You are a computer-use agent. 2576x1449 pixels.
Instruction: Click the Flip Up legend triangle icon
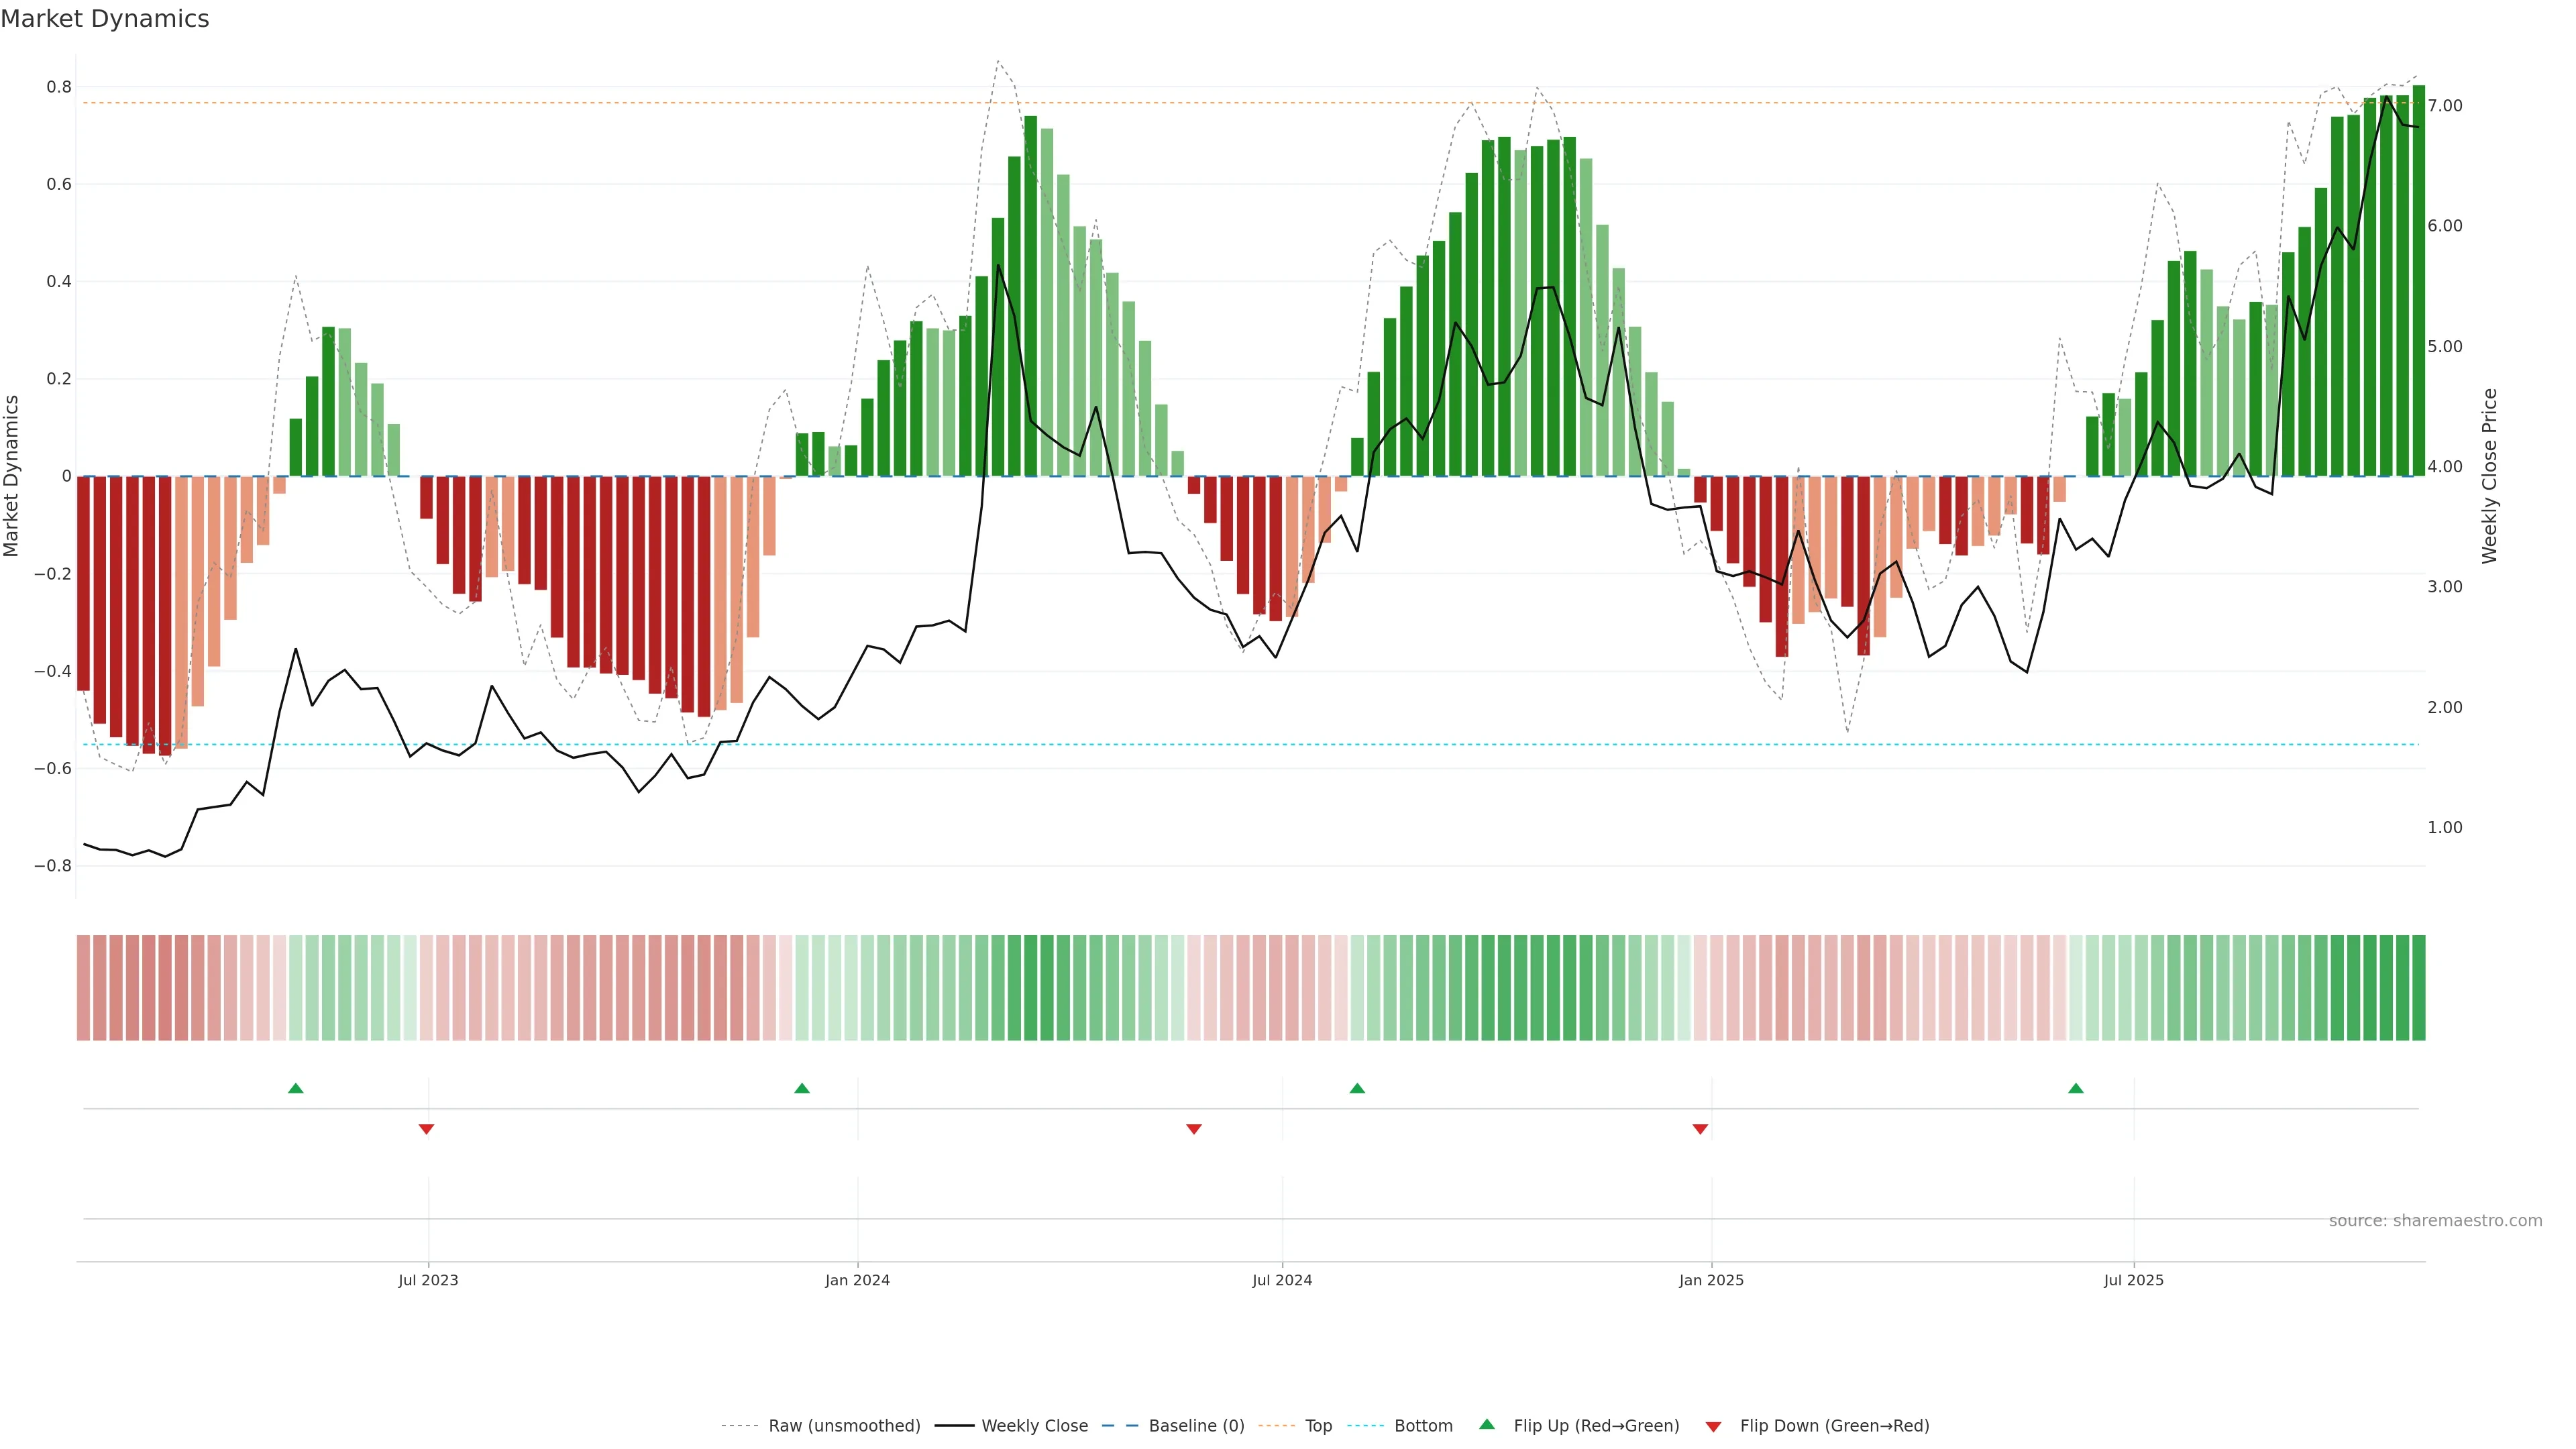pyautogui.click(x=1487, y=1424)
